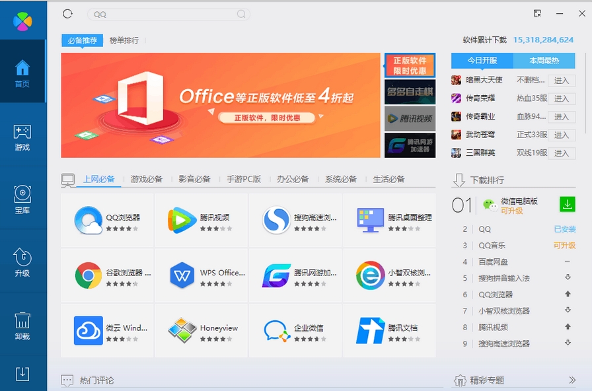Open the skin/mini-mode window icon
Screen dimensions: 592x391
point(537,14)
